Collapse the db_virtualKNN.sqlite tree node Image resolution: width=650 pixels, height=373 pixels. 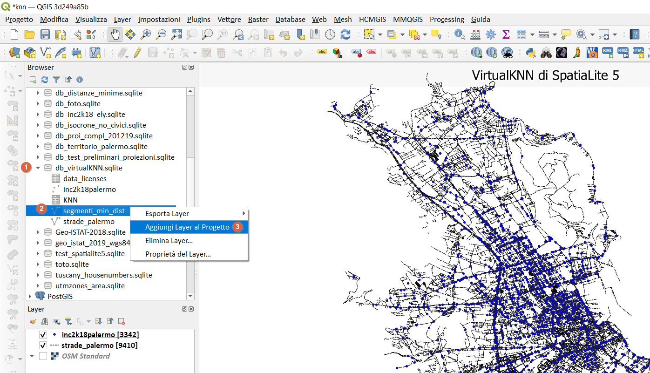[38, 168]
